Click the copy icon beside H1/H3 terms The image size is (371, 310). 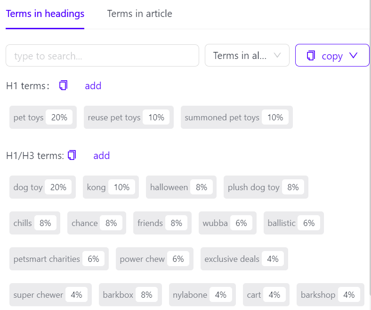(x=72, y=155)
